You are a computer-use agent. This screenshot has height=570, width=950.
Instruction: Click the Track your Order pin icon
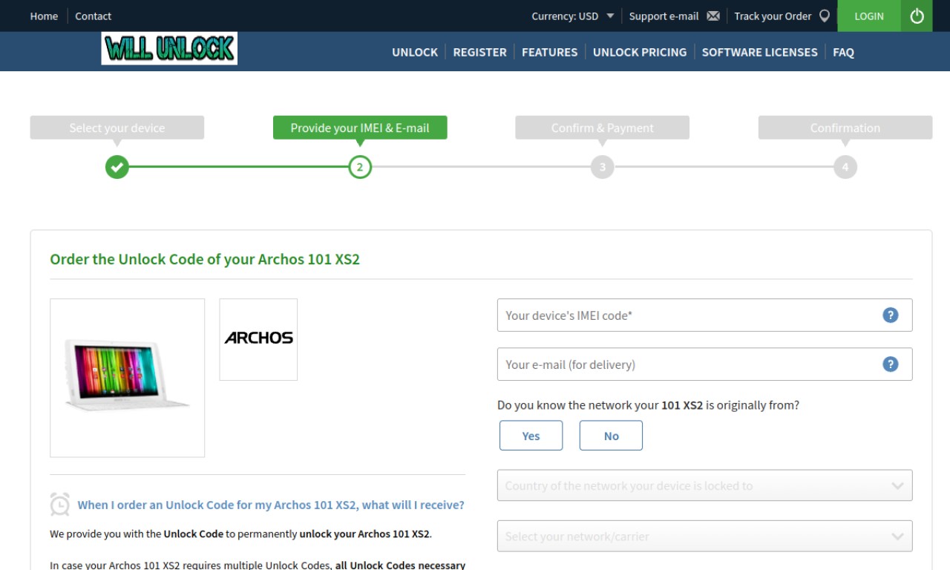point(825,16)
